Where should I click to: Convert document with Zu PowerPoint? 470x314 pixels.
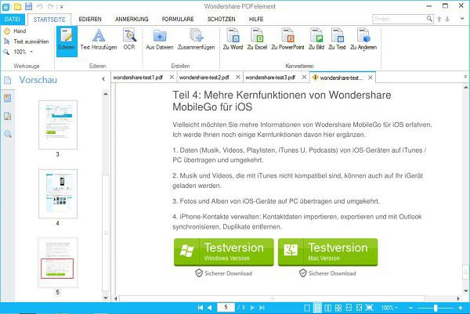coord(287,39)
